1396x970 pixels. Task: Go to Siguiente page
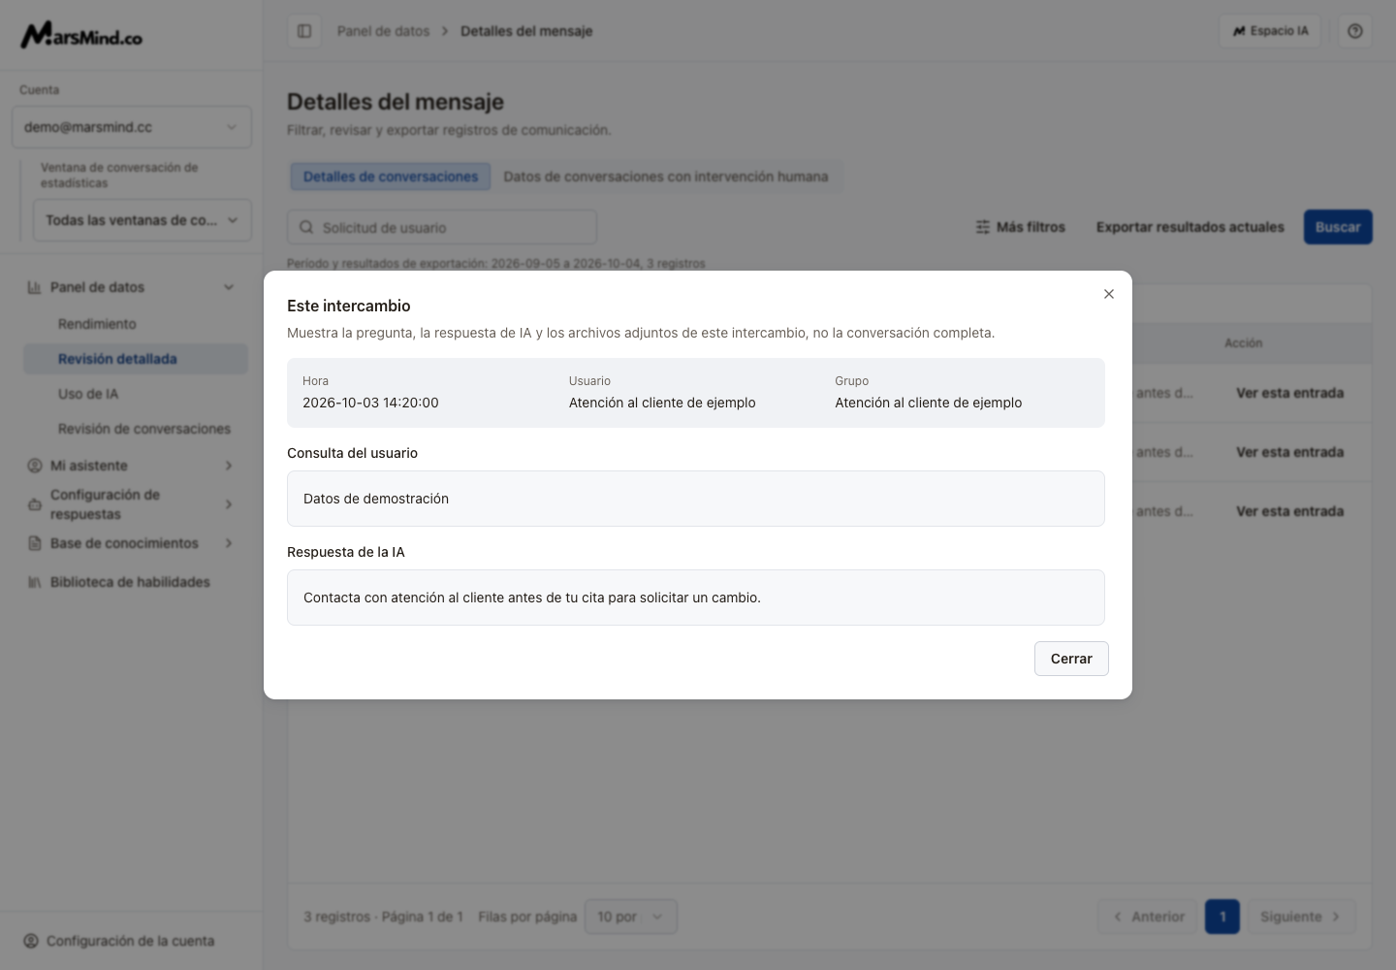click(x=1301, y=917)
